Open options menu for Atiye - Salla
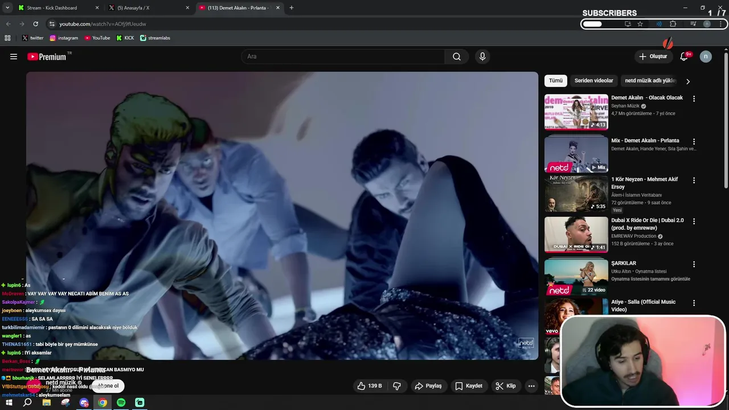The image size is (729, 410). tap(694, 303)
